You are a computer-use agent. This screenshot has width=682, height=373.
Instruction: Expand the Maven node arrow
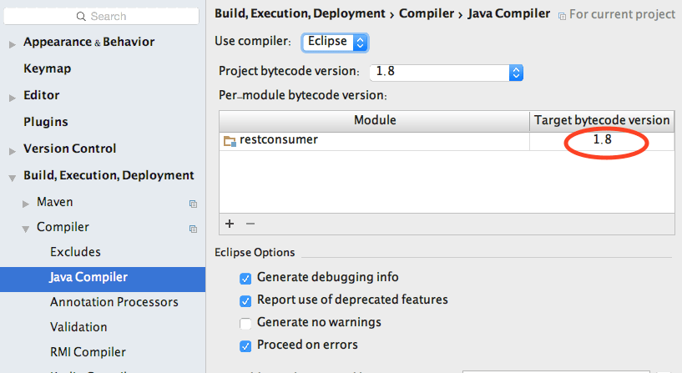coord(26,204)
